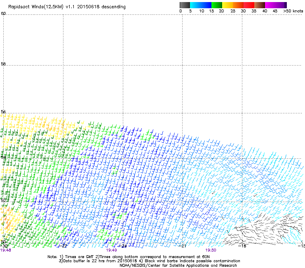Click the gray 0–5 knots legend swatch
Viewport: 305px width, 268px height.
pos(185,5)
